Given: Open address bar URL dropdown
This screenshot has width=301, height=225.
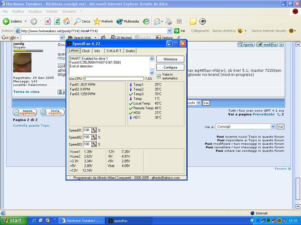Looking at the screenshot, I should [x=169, y=31].
